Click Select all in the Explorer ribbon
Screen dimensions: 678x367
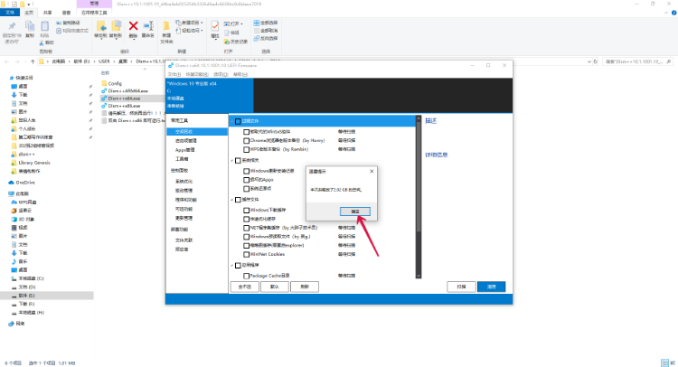click(x=266, y=23)
